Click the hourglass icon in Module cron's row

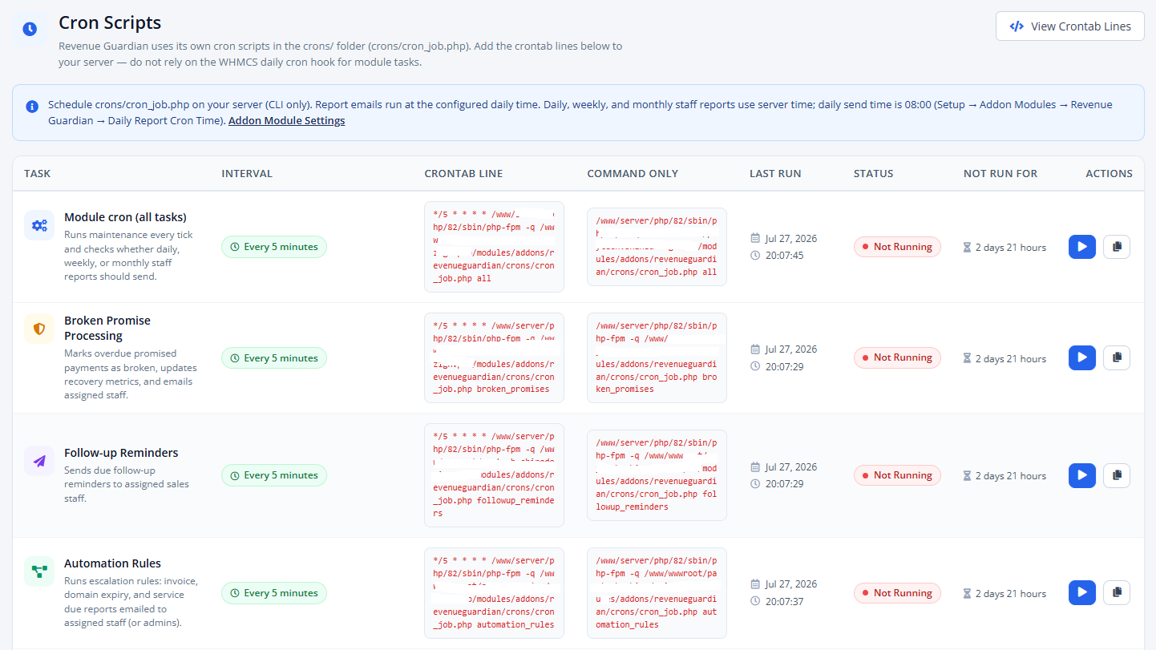(968, 248)
